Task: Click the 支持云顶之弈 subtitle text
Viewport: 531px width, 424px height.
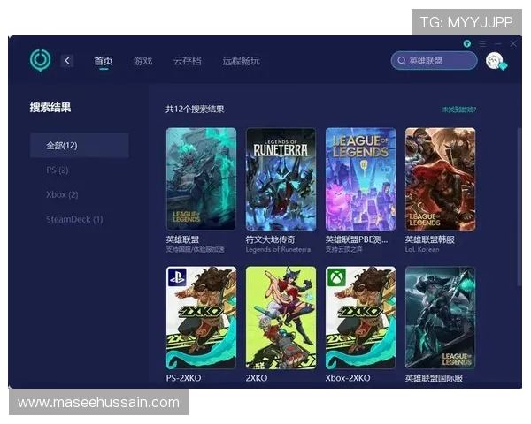Action: pos(343,249)
